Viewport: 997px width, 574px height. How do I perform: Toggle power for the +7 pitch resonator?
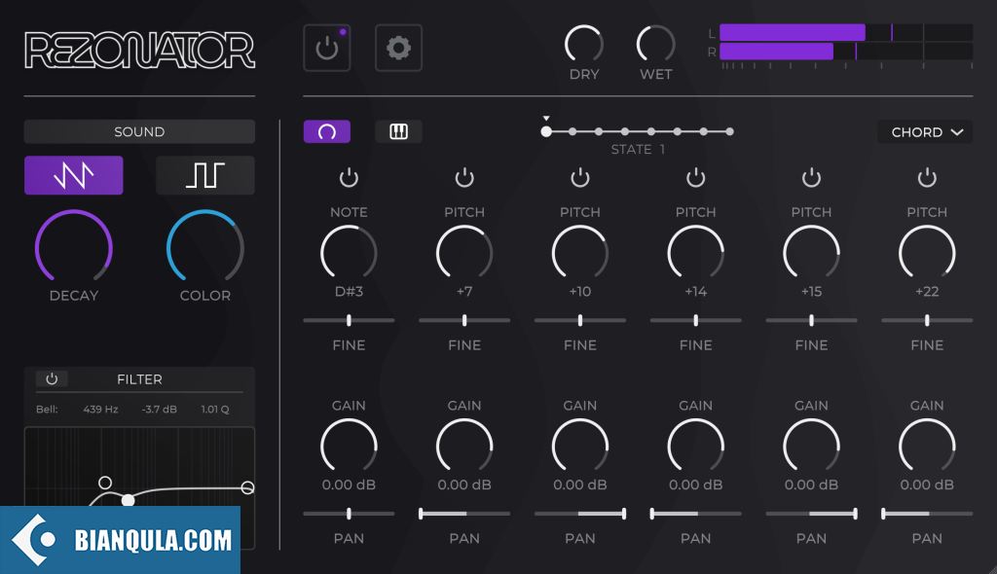pos(464,177)
